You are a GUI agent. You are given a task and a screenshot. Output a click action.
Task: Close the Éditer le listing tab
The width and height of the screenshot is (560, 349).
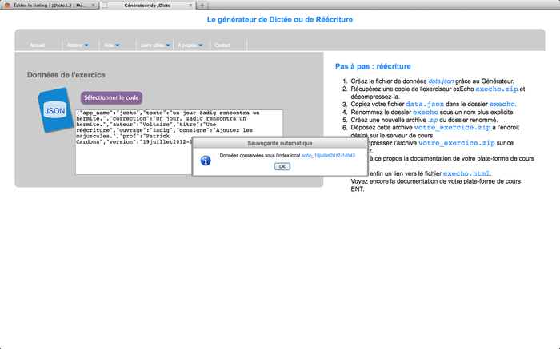tap(93, 5)
